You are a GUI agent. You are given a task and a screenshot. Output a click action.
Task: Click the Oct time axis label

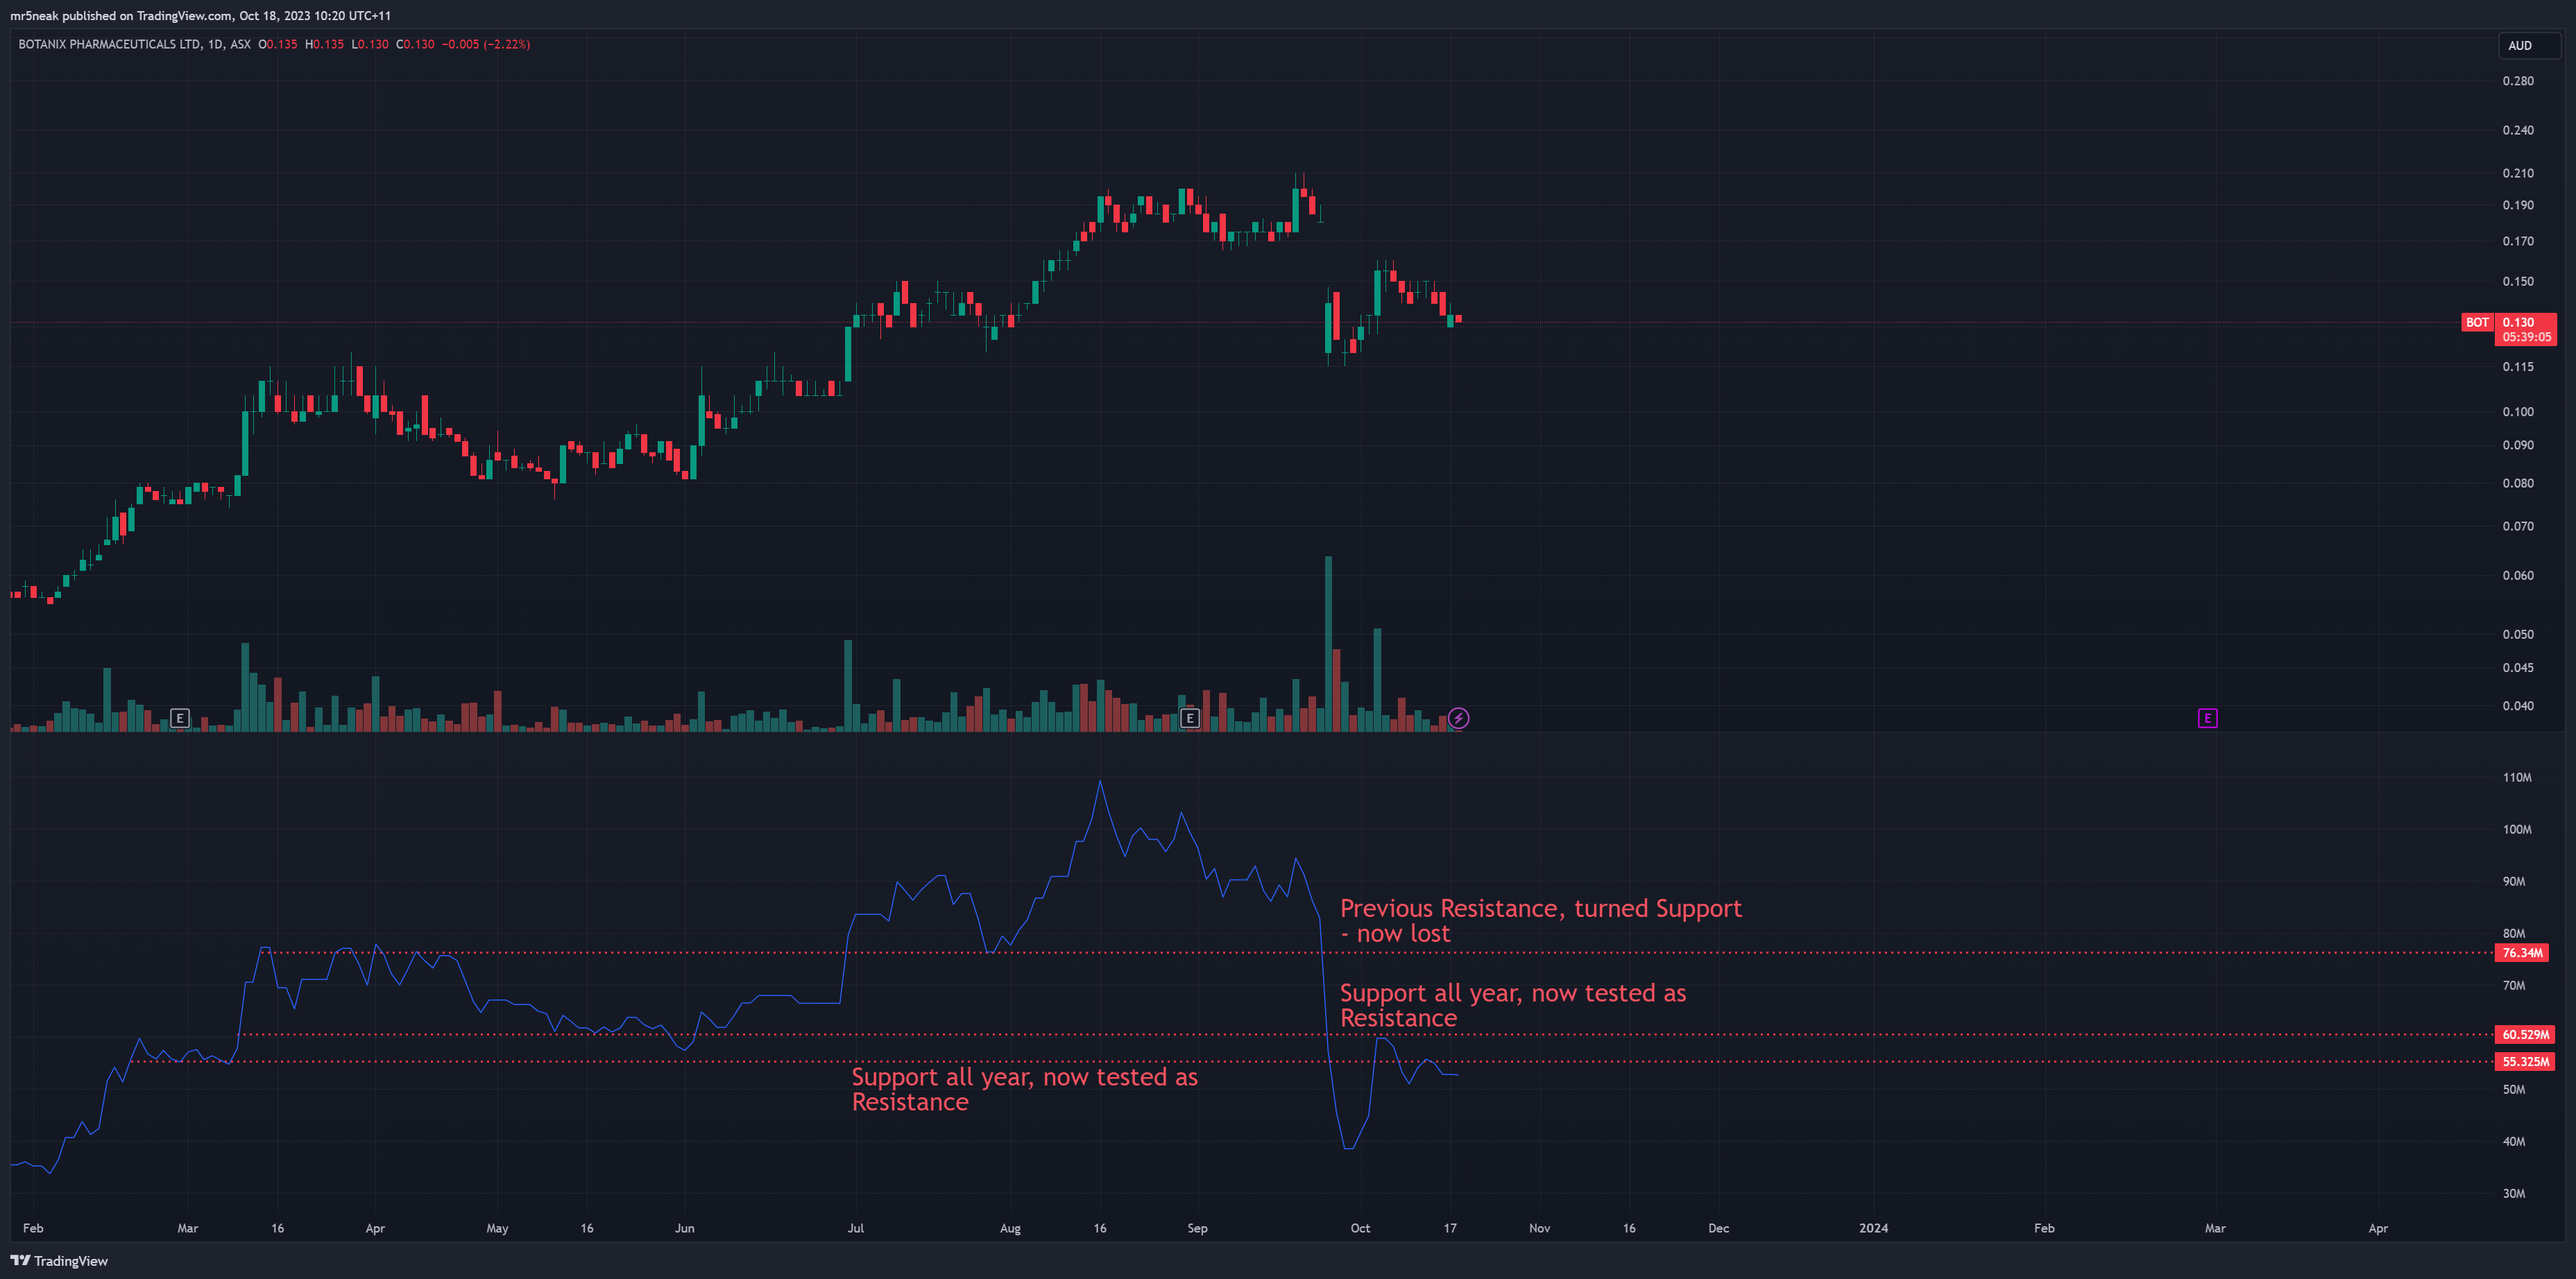tap(1360, 1228)
